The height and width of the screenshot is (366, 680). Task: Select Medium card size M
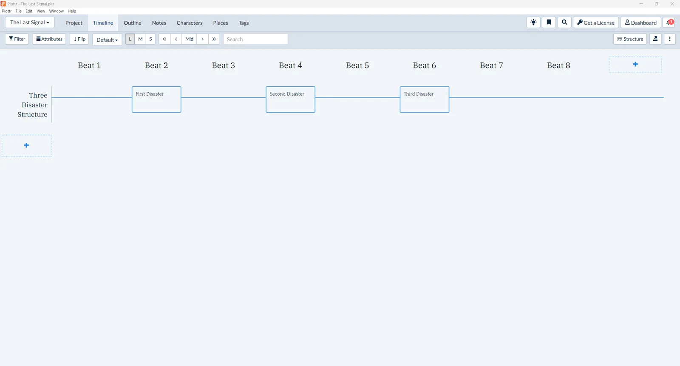click(x=140, y=39)
